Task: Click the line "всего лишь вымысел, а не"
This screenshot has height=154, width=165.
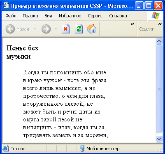Action: point(59,88)
